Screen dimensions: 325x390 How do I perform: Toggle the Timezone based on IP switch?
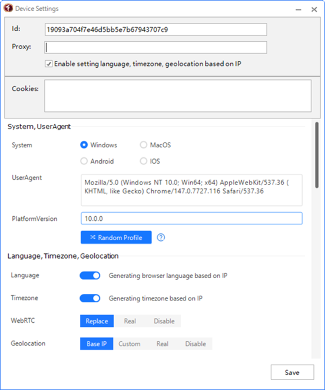click(x=90, y=298)
